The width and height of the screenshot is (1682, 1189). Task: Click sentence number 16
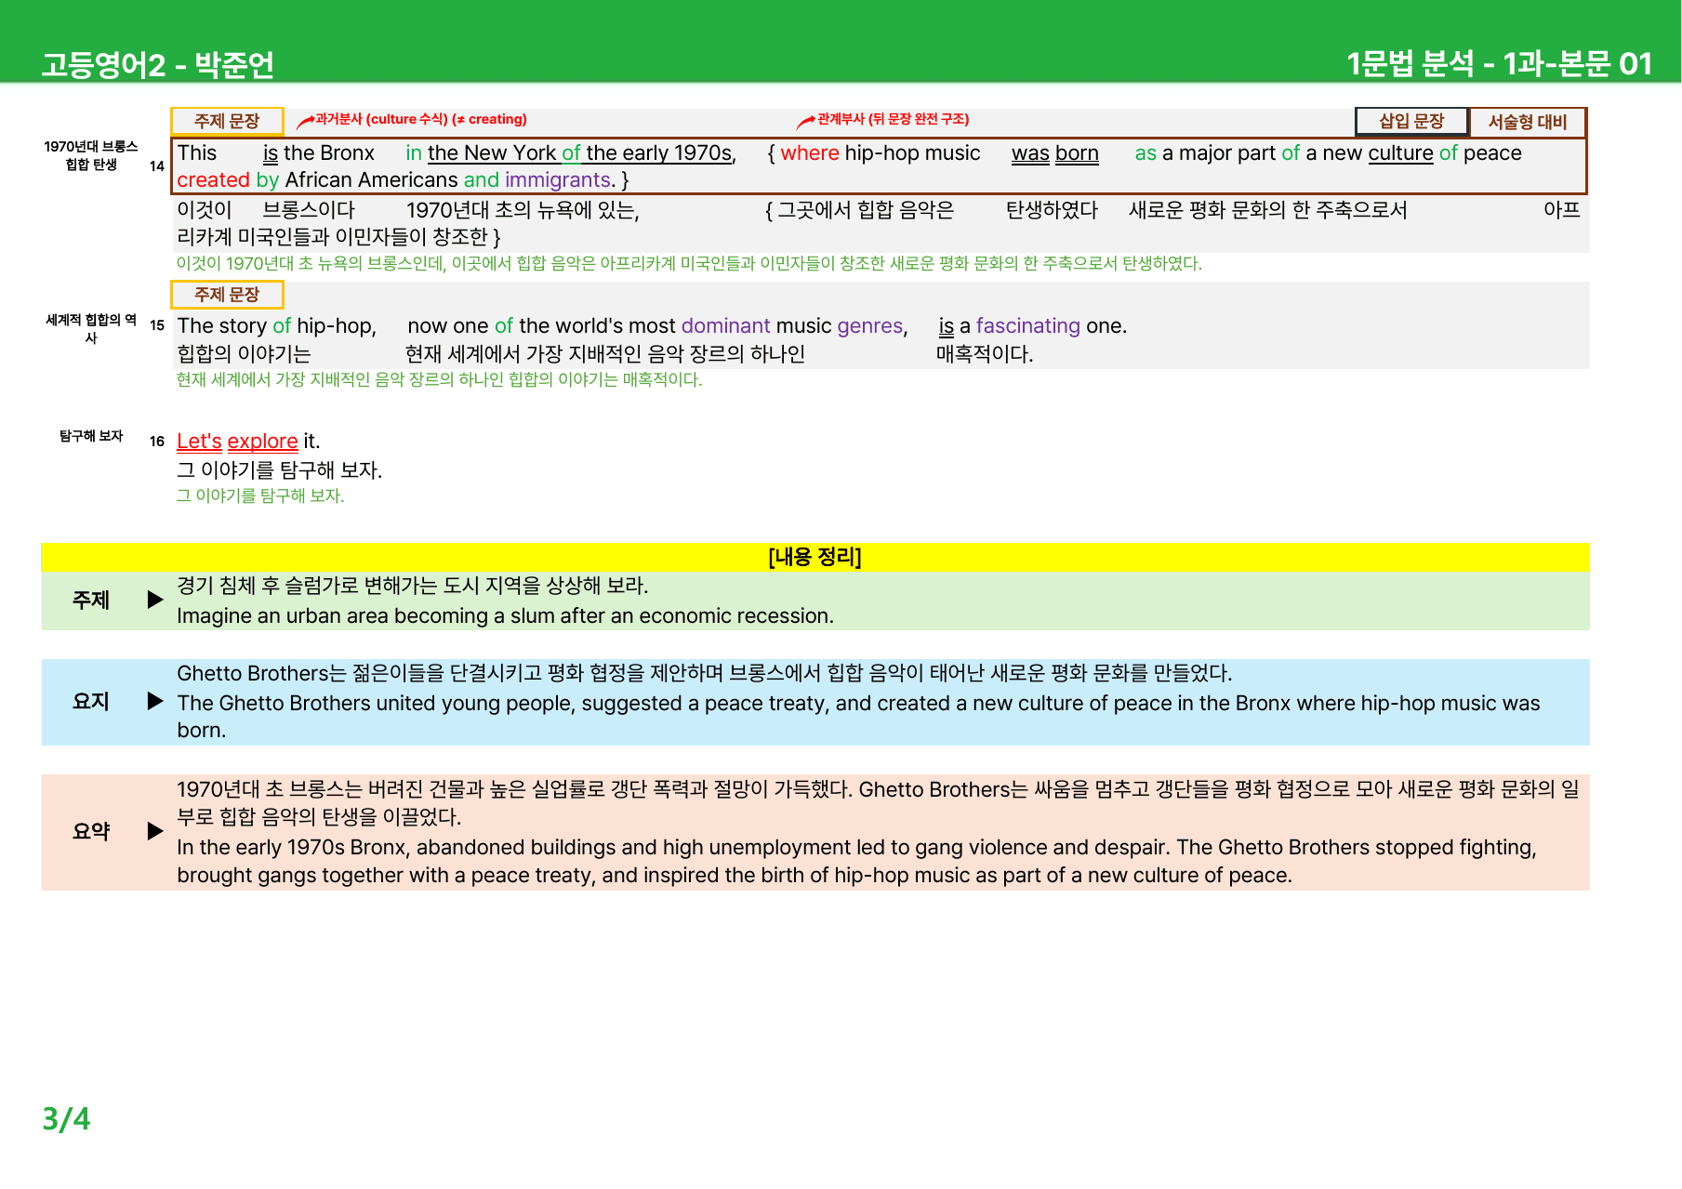(157, 442)
